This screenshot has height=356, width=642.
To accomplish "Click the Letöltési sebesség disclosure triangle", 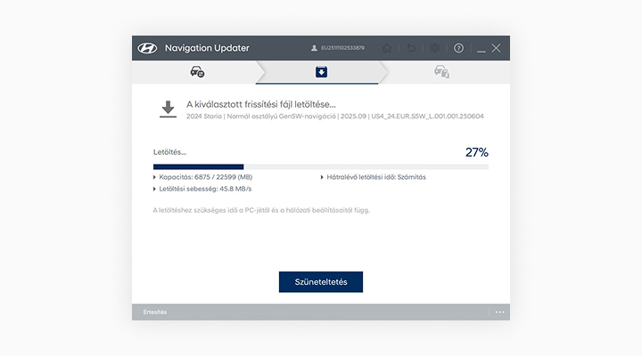I will coord(155,189).
